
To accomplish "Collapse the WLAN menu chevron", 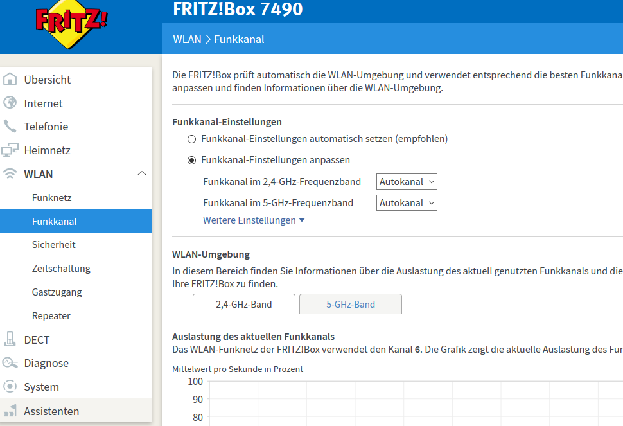I will click(x=142, y=173).
